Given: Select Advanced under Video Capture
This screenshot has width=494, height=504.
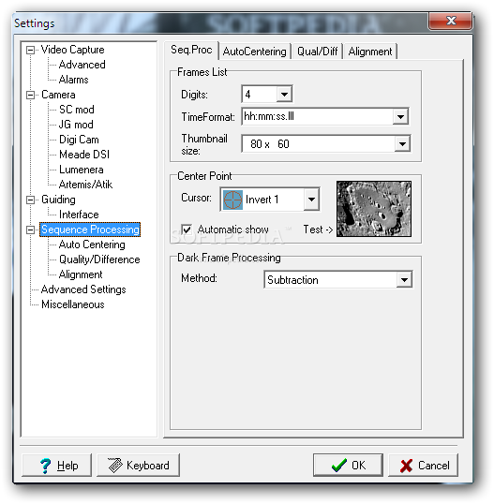Looking at the screenshot, I should point(82,65).
